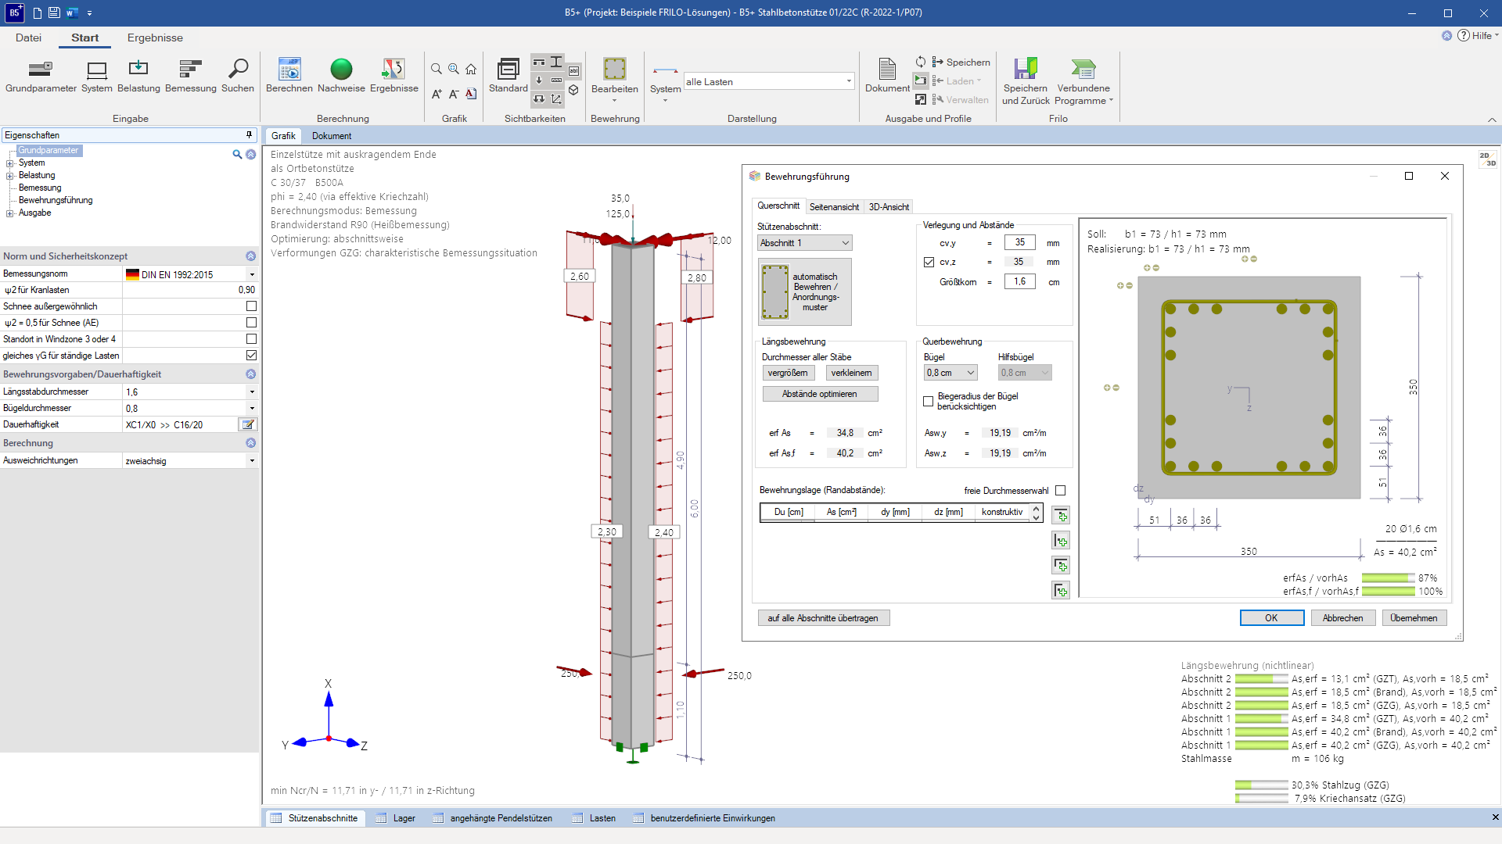The image size is (1502, 844).
Task: Click automatisch Bewehren / Anordnungsmuster button
Action: click(805, 291)
